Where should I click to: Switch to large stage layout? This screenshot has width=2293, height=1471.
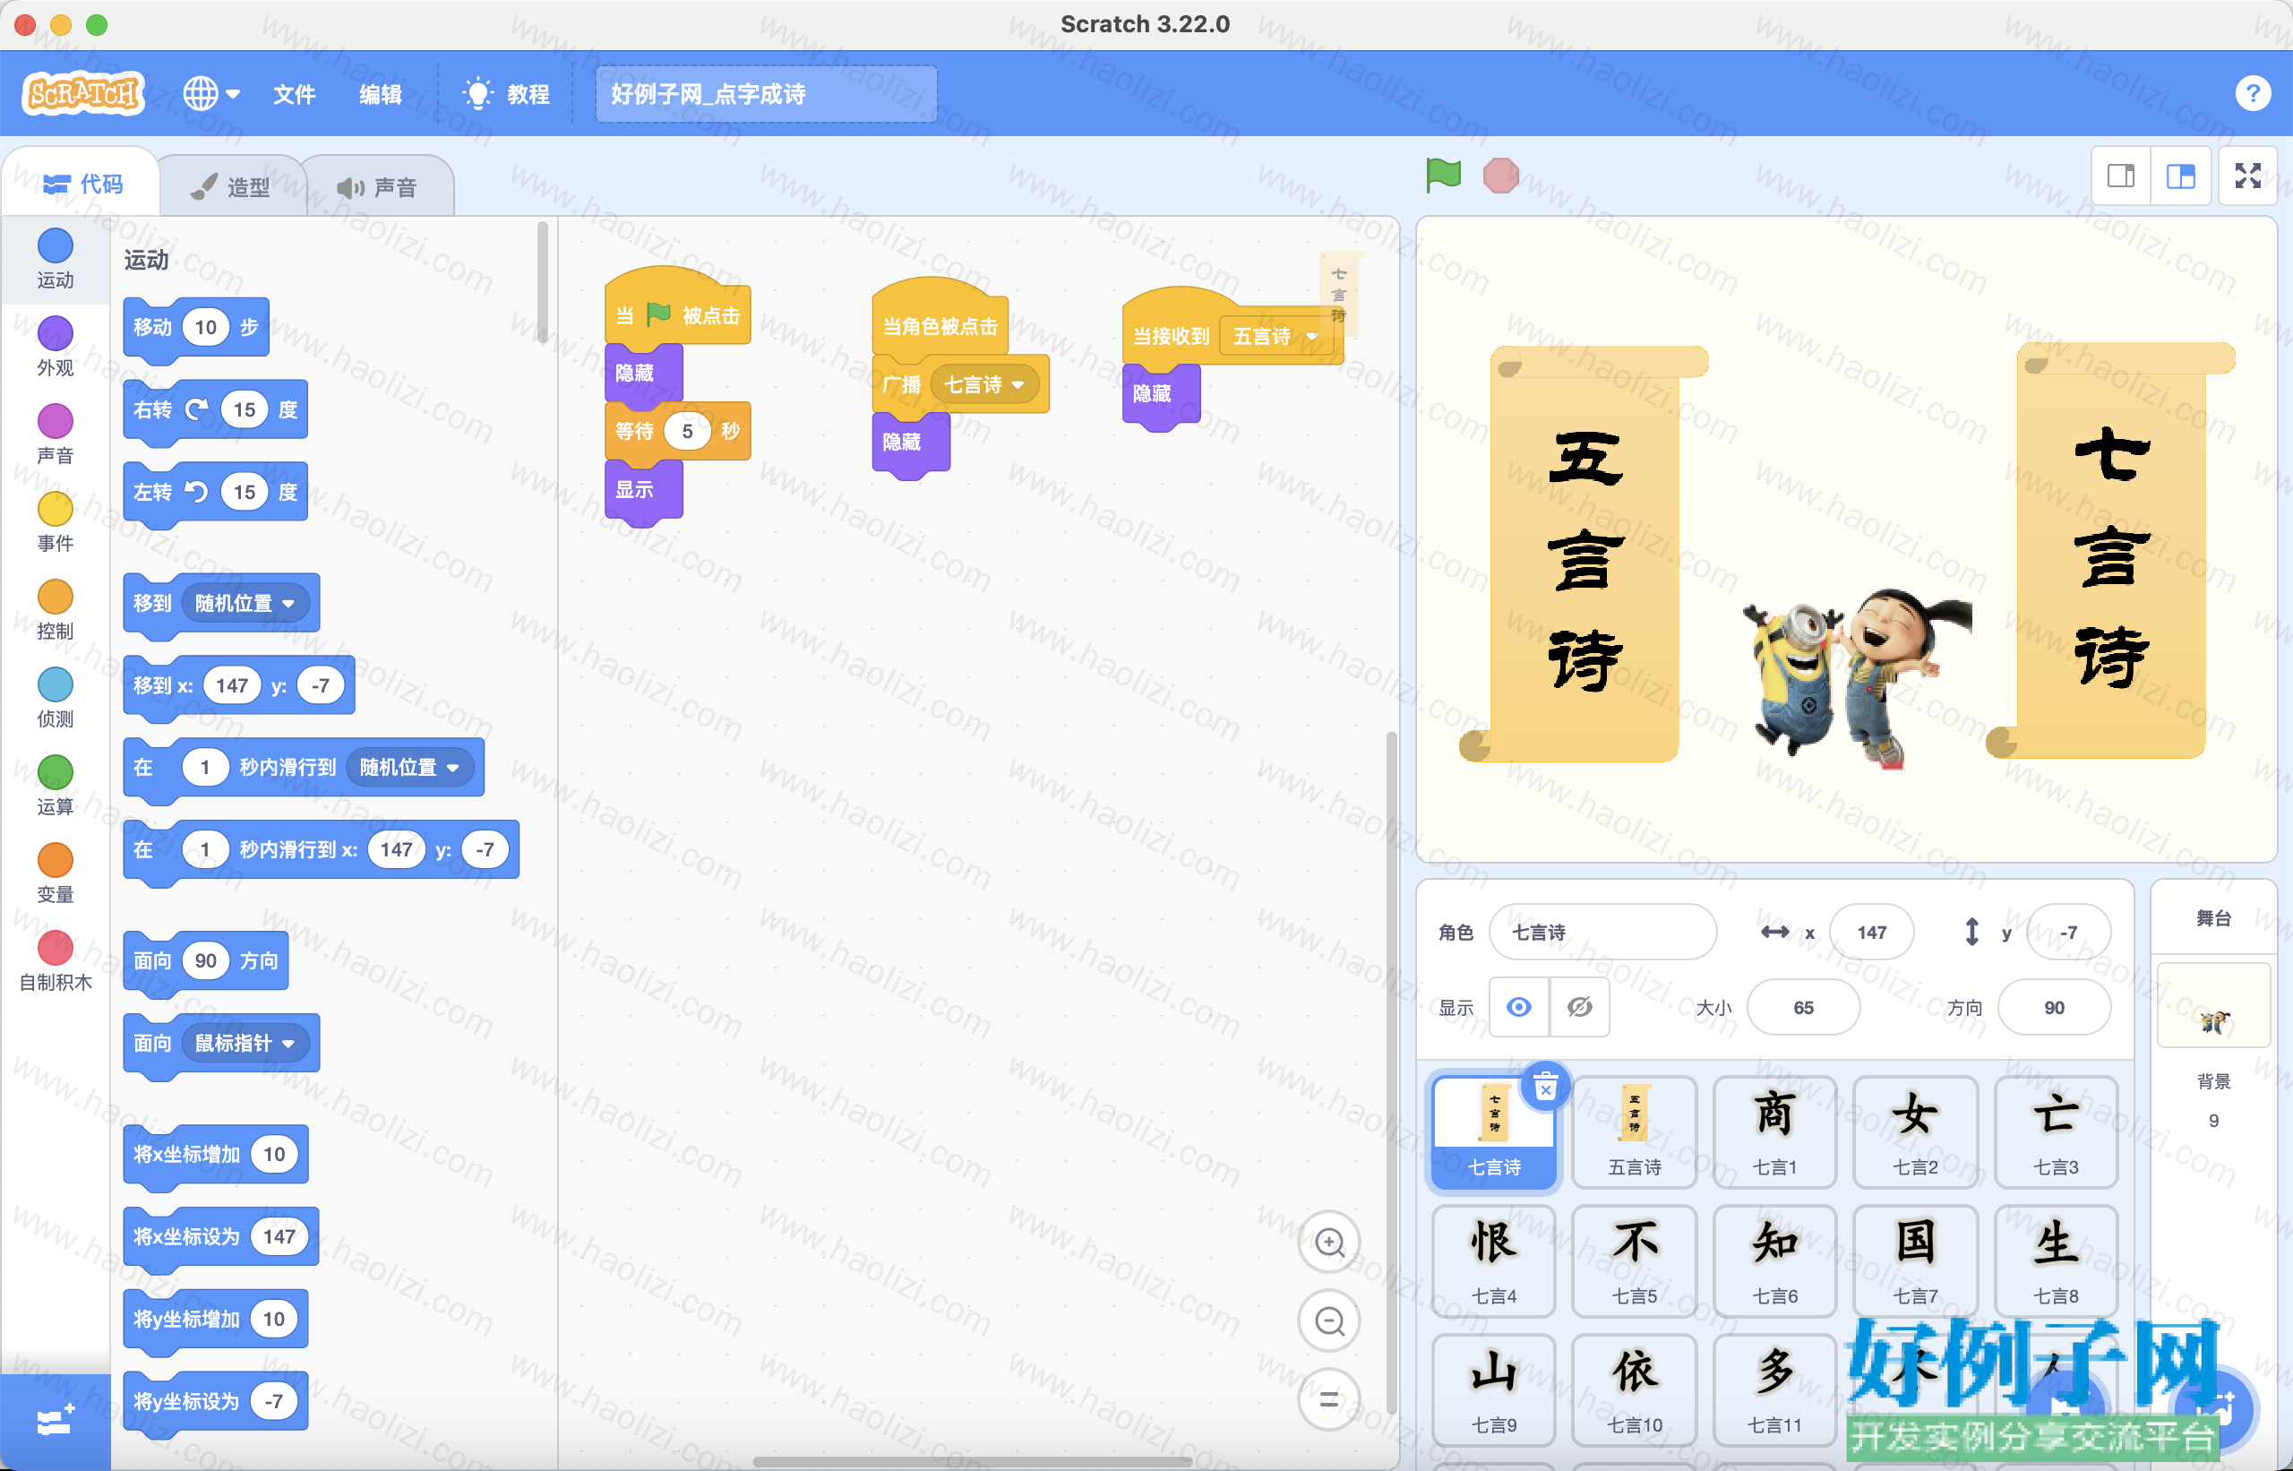pyautogui.click(x=2181, y=176)
